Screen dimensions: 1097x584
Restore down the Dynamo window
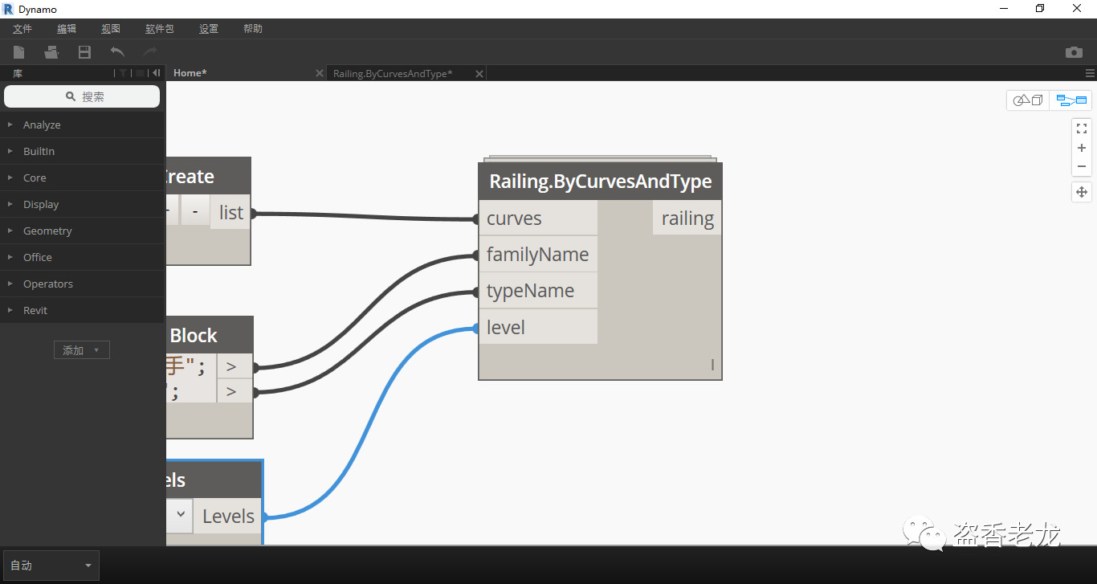pos(1040,9)
